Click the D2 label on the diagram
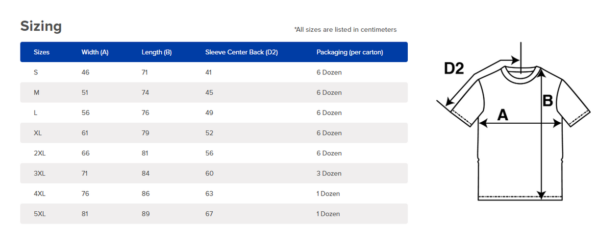Image resolution: width=595 pixels, height=244 pixels. point(453,68)
